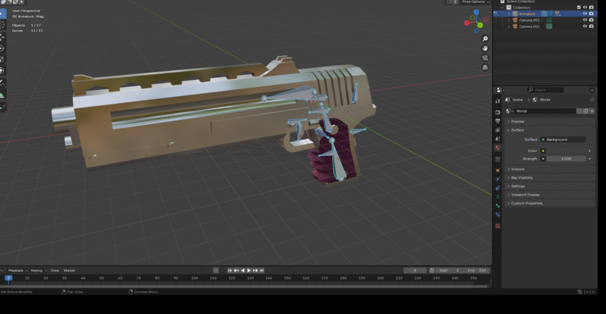Click the Strength value field
This screenshot has height=314, width=606.
[x=565, y=158]
